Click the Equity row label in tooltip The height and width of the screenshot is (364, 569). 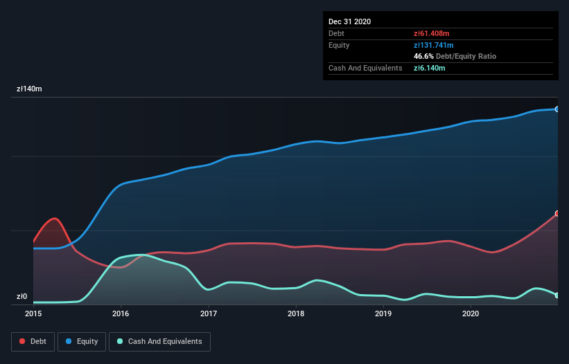point(339,45)
